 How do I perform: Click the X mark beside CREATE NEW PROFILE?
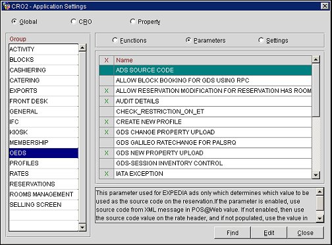[x=107, y=122]
